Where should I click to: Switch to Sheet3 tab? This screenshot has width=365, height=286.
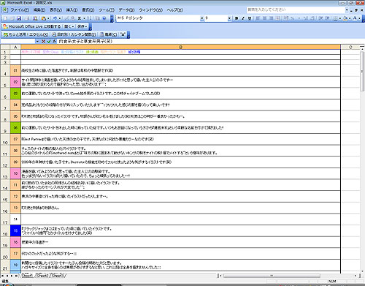(x=58, y=276)
